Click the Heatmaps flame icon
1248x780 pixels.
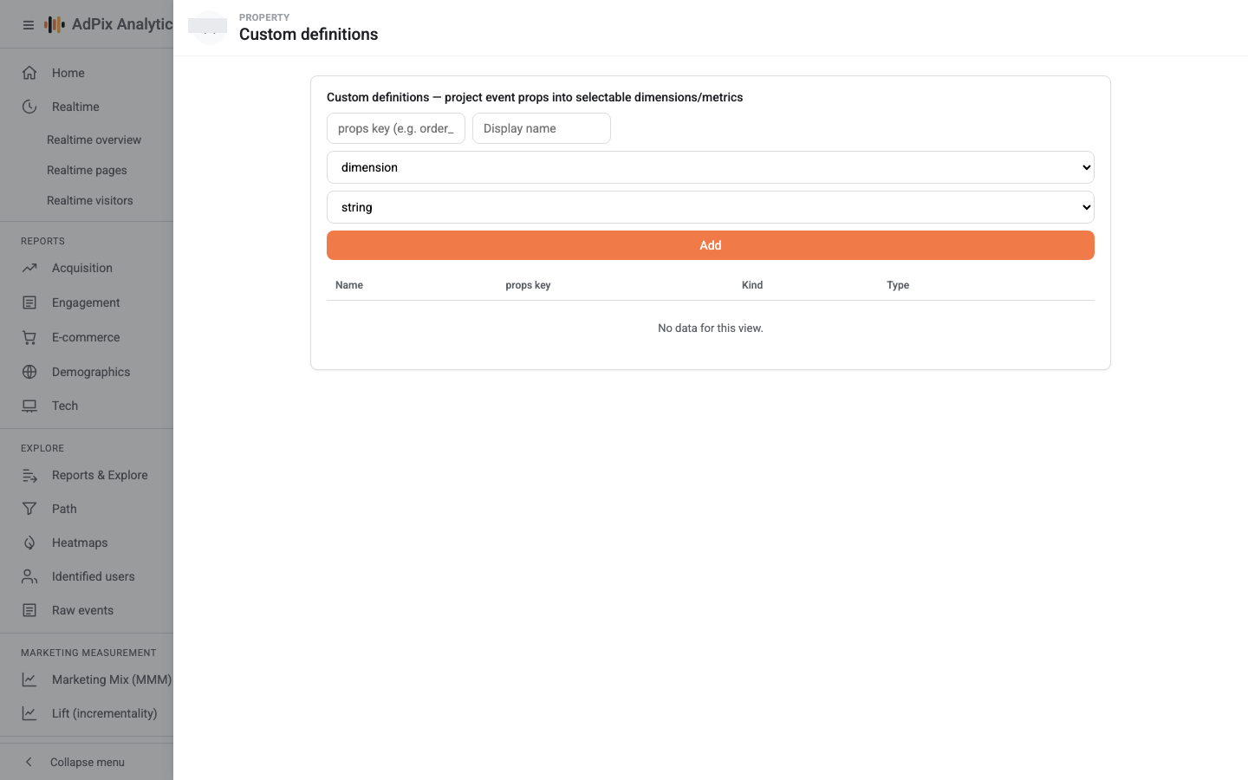pyautogui.click(x=29, y=543)
